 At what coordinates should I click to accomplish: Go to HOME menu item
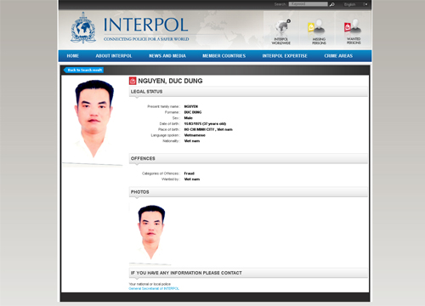pos(73,56)
